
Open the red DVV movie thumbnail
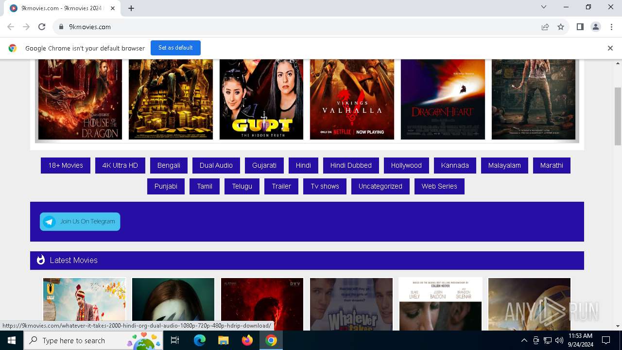262,304
